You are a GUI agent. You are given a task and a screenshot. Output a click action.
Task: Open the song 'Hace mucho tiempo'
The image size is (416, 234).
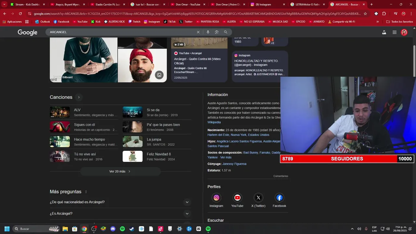coord(84,142)
